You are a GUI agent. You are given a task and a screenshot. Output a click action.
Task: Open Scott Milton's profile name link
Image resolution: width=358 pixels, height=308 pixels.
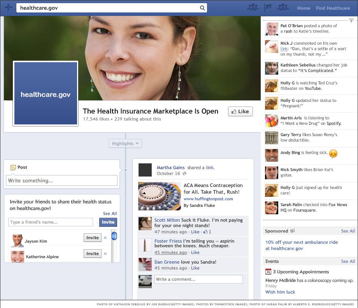[167, 220]
